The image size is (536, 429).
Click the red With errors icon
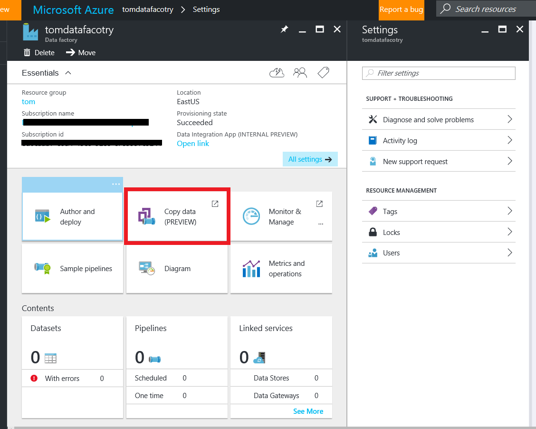(34, 378)
